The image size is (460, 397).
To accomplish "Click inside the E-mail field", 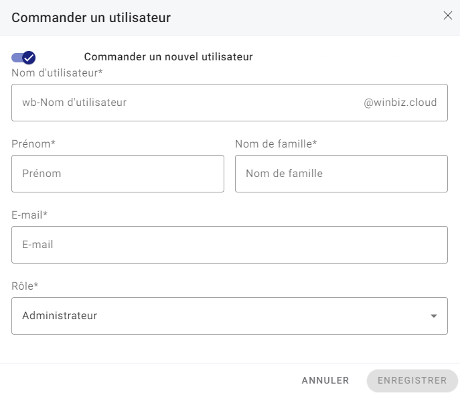I will (x=230, y=245).
